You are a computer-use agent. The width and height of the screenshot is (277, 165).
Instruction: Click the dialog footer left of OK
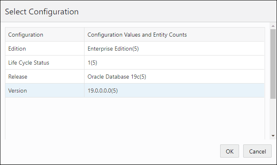coord(111,151)
